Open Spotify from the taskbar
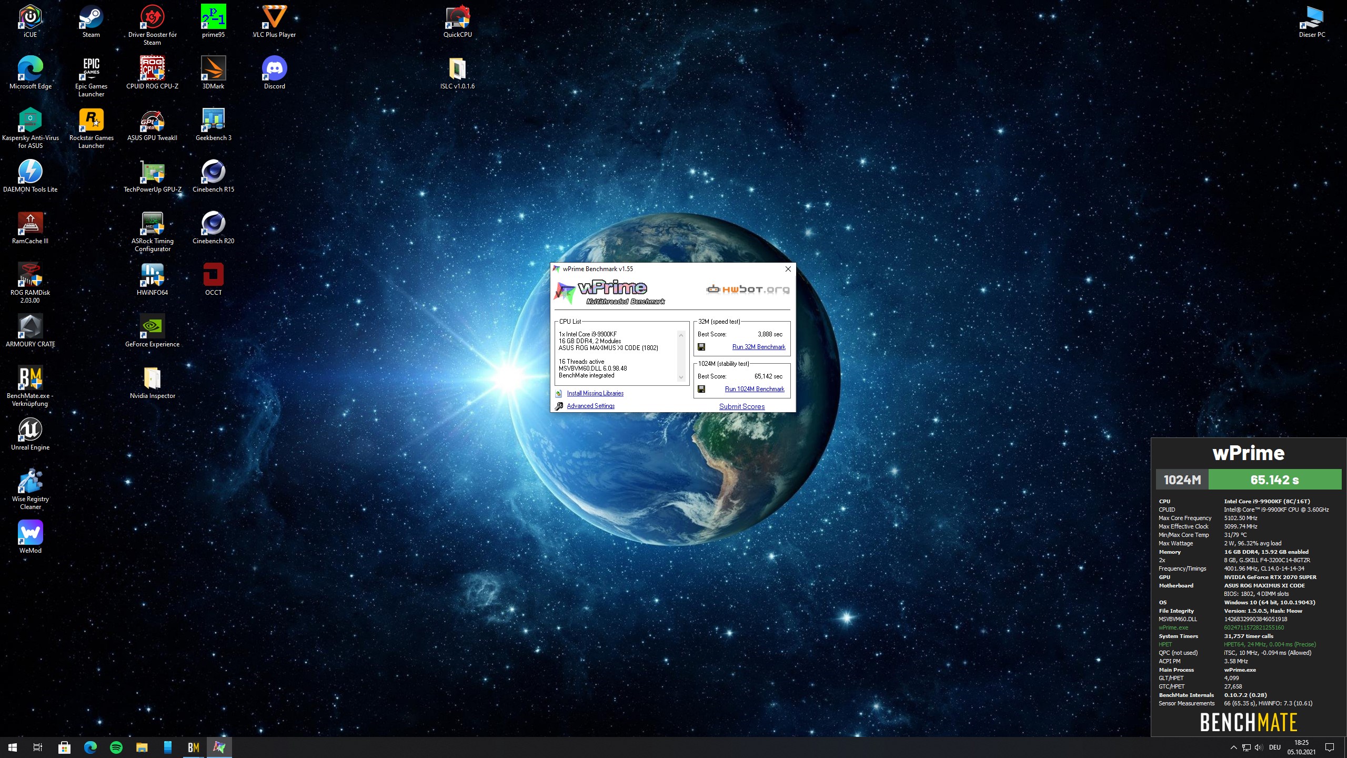Image resolution: width=1347 pixels, height=758 pixels. [x=116, y=747]
